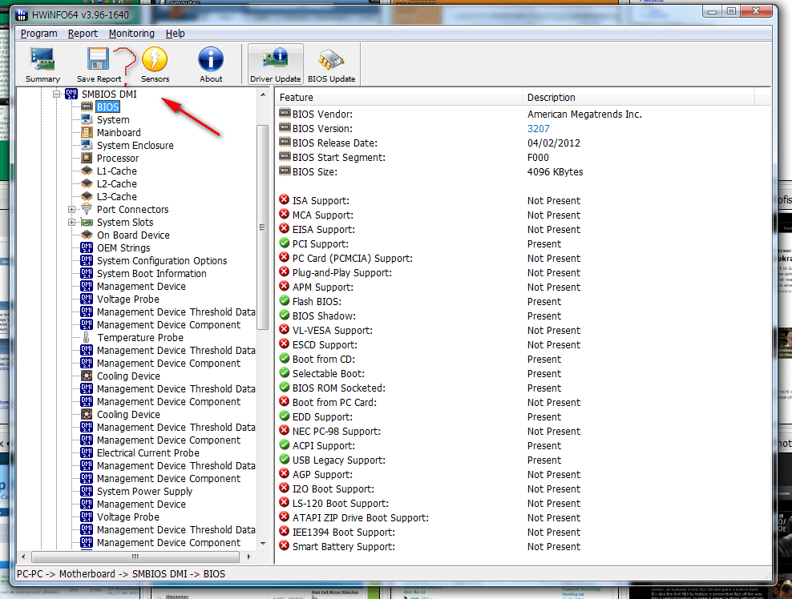Image resolution: width=792 pixels, height=599 pixels.
Task: Click the HWiNFO64 title bar app icon
Action: pos(22,14)
